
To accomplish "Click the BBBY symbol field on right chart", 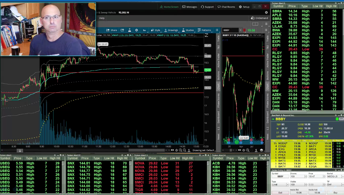I will pos(230,30).
